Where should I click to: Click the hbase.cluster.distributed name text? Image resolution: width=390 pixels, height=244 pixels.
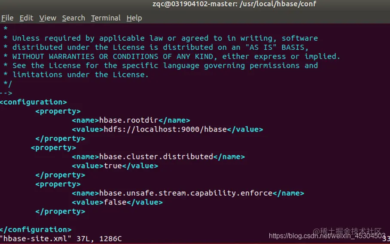[x=156, y=157]
